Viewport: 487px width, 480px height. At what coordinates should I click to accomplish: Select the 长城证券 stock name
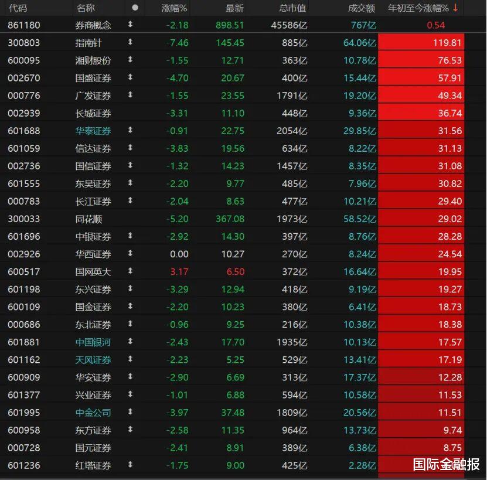[93, 113]
